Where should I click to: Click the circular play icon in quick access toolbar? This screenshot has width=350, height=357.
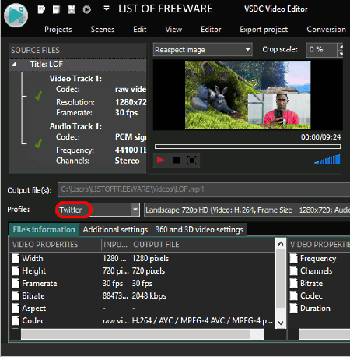pyautogui.click(x=87, y=10)
